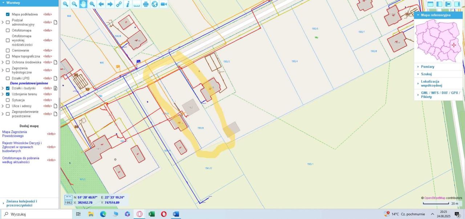Open the ruler measurement tool
Image resolution: width=465 pixels, height=219 pixels.
click(137, 4)
